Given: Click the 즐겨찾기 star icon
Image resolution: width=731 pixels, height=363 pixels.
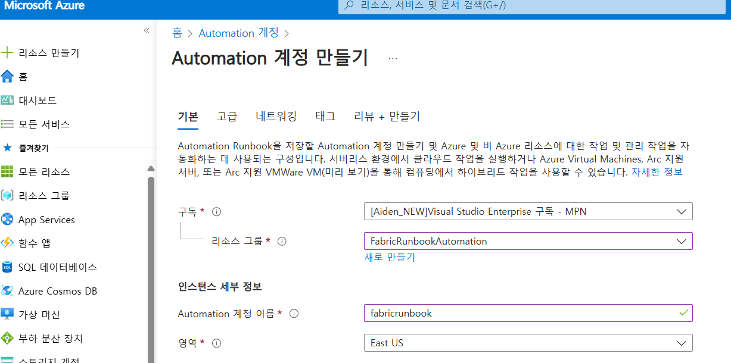Looking at the screenshot, I should pos(7,148).
